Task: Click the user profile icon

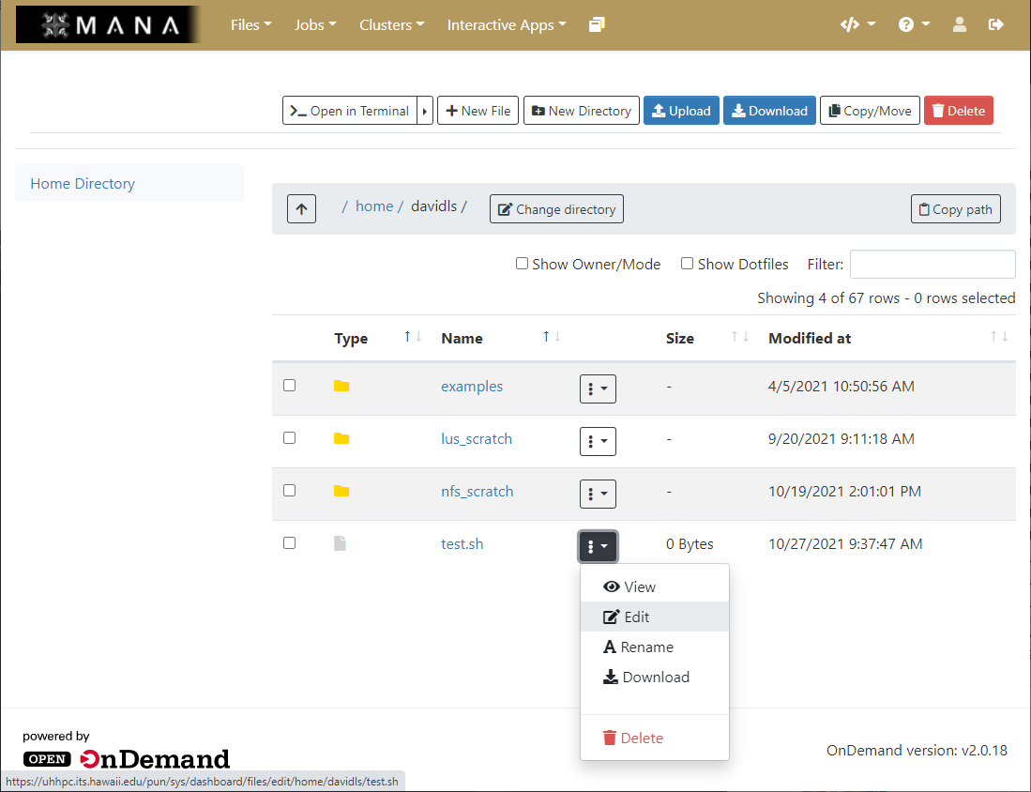Action: click(x=960, y=25)
